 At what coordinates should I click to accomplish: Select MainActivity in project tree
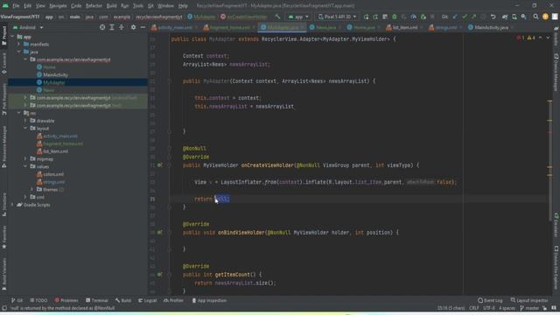point(55,74)
